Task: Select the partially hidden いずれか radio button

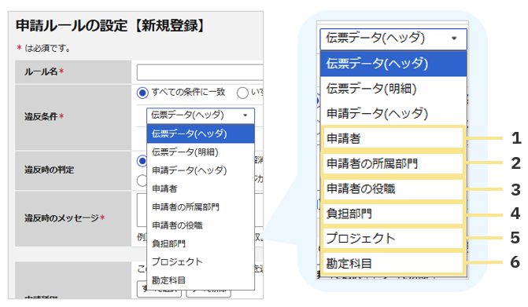Action: 242,93
